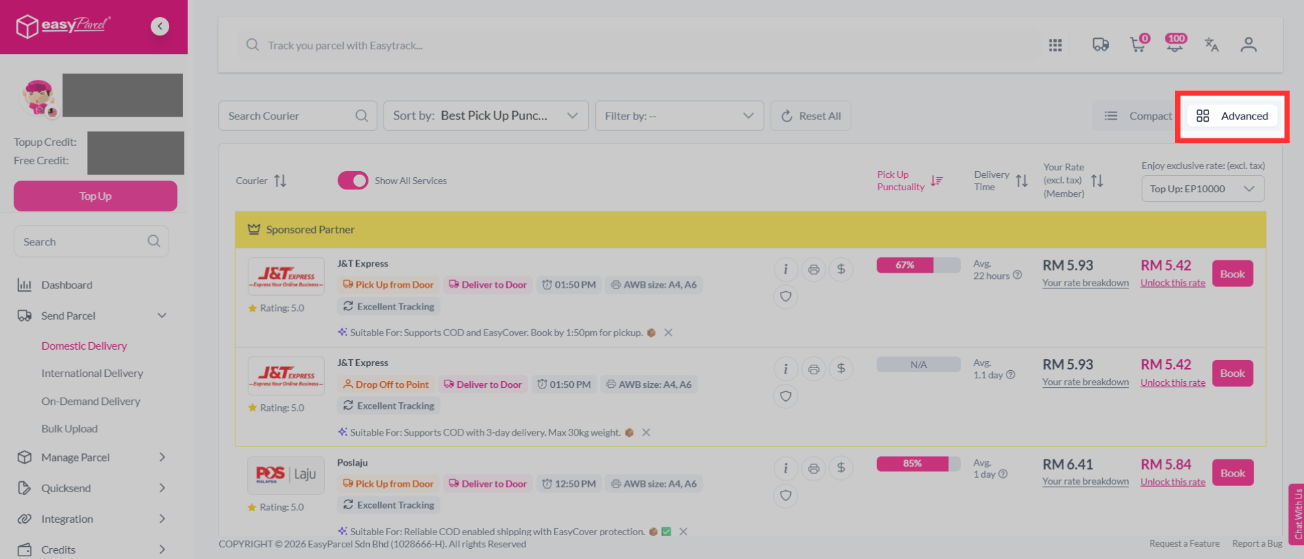Click the 67% pick up punctuality bar
1304x559 pixels.
(918, 265)
